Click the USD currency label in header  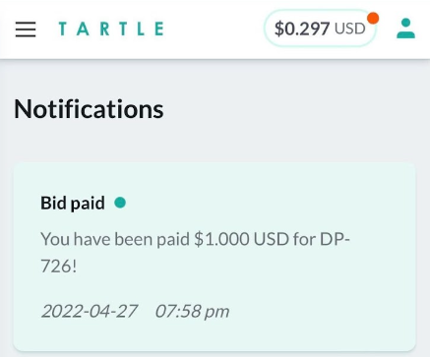350,29
